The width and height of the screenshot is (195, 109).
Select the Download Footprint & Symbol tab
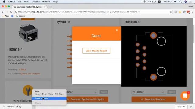pyautogui.click(x=29, y=7)
